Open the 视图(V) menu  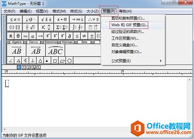[x=42, y=11]
